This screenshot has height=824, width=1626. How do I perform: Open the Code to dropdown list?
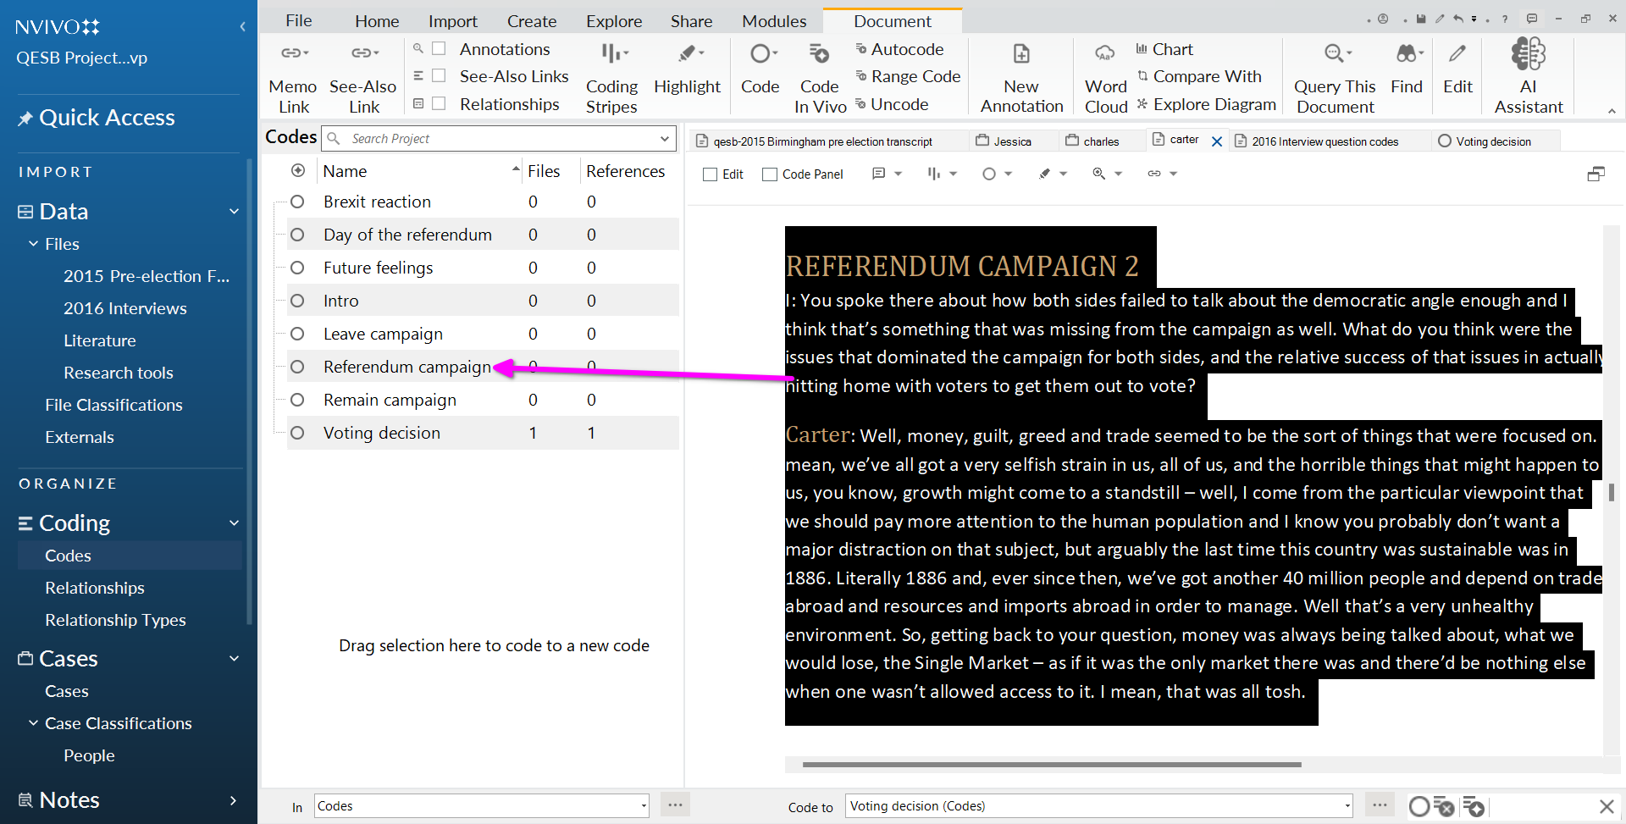1347,806
